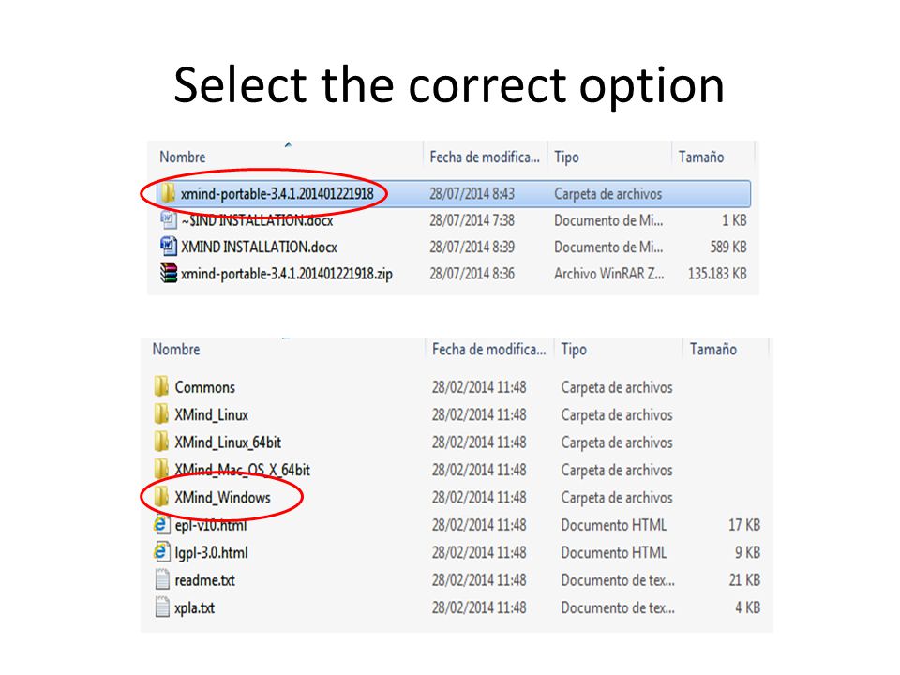Click the 589 KB size value
Viewport: 900px width, 675px height.
(728, 247)
